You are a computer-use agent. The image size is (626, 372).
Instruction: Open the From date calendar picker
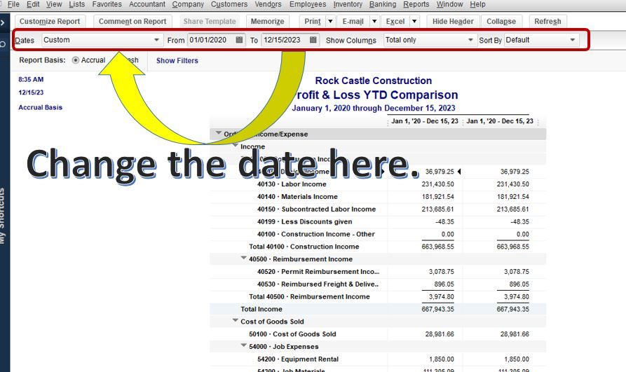click(239, 40)
